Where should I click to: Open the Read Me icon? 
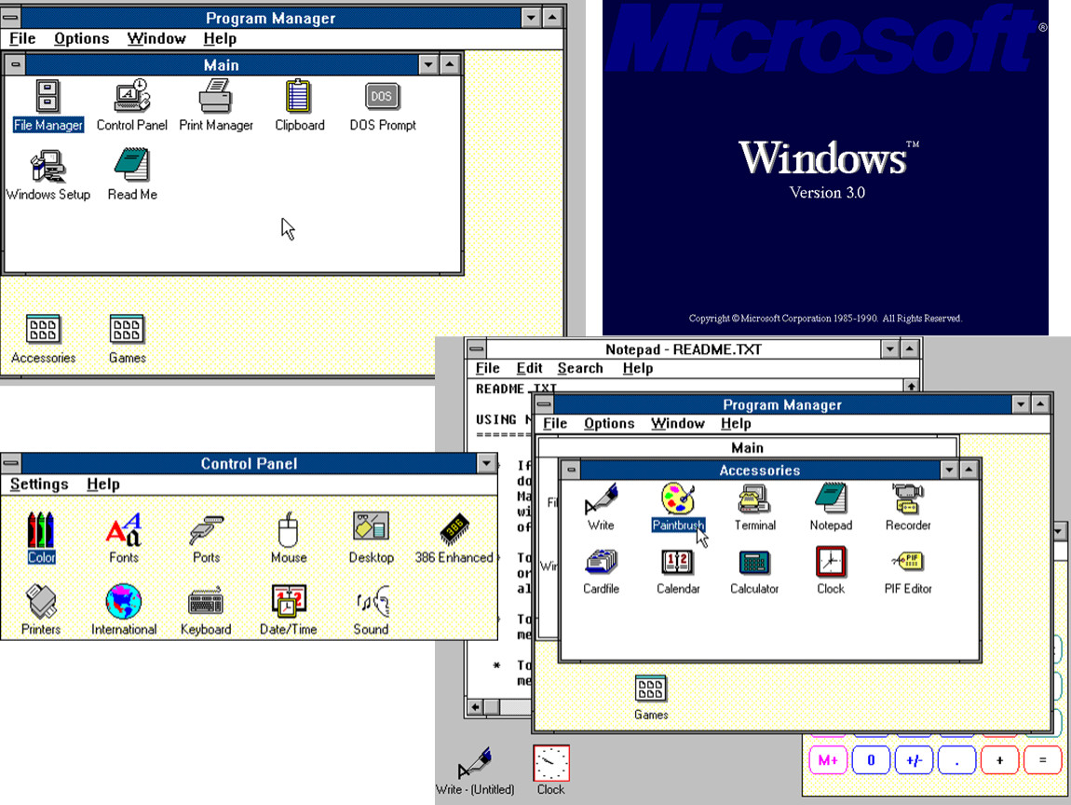132,175
